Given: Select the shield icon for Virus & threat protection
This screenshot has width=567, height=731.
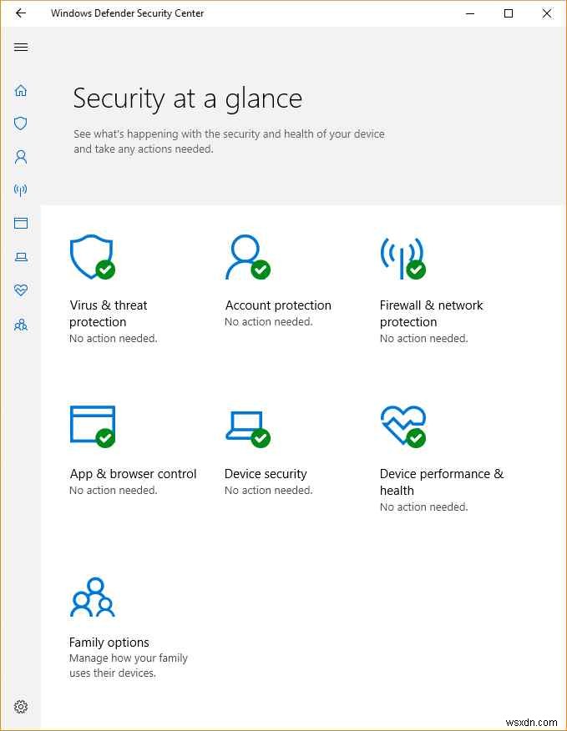Looking at the screenshot, I should pyautogui.click(x=20, y=124).
